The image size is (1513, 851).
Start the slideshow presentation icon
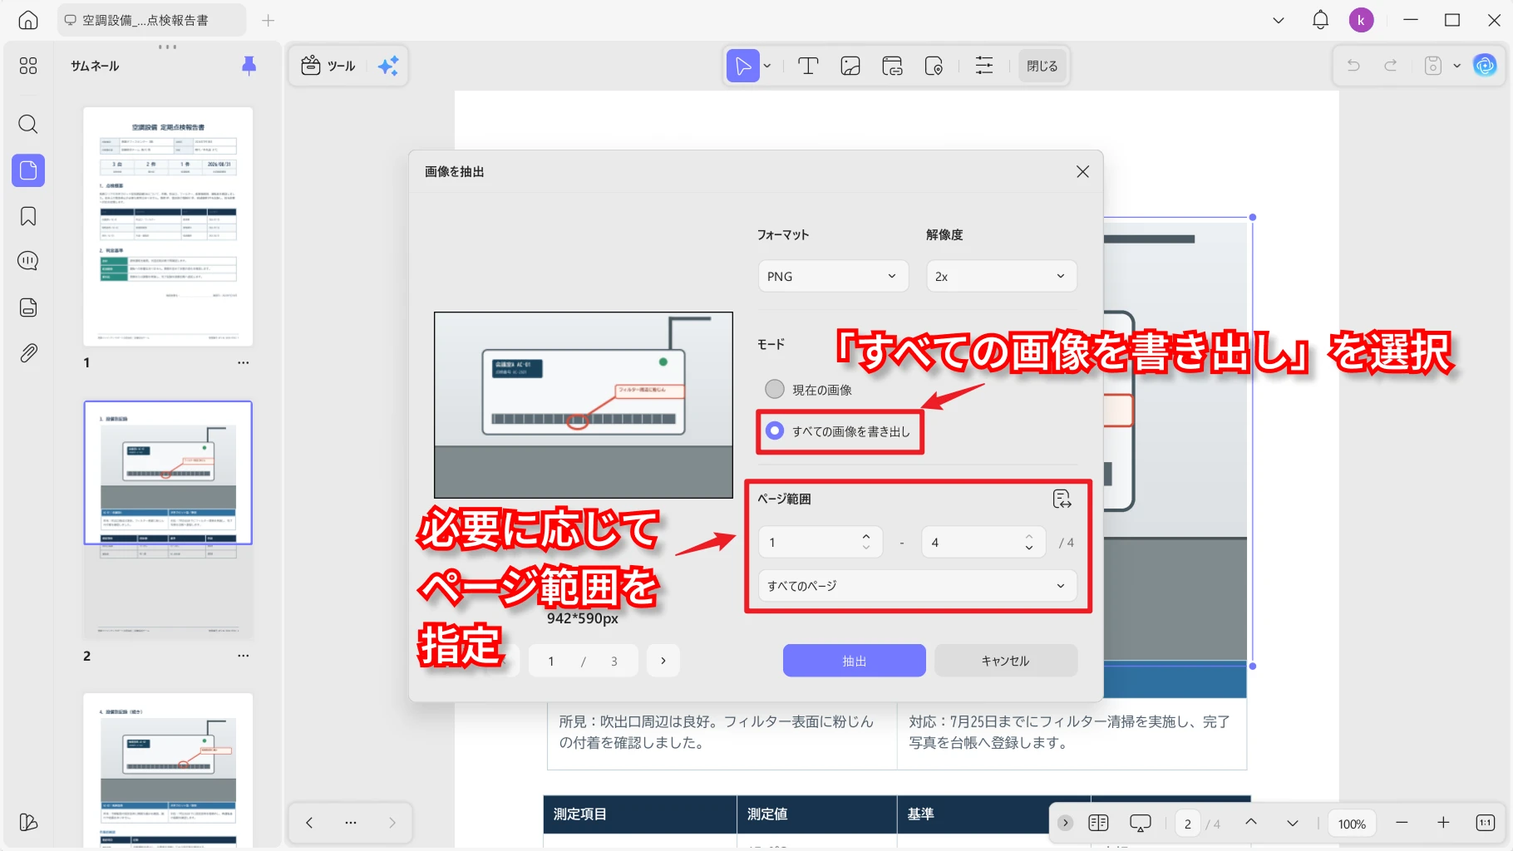tap(1140, 823)
